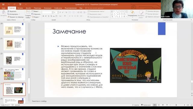Apply bold formatting Ж
193x109 pixels.
[x=43, y=16]
